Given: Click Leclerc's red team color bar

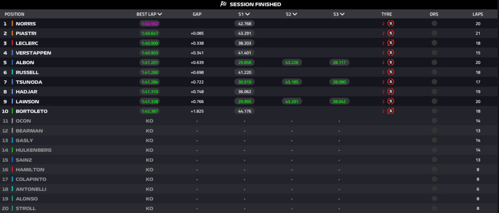Looking at the screenshot, I should [x=12, y=43].
